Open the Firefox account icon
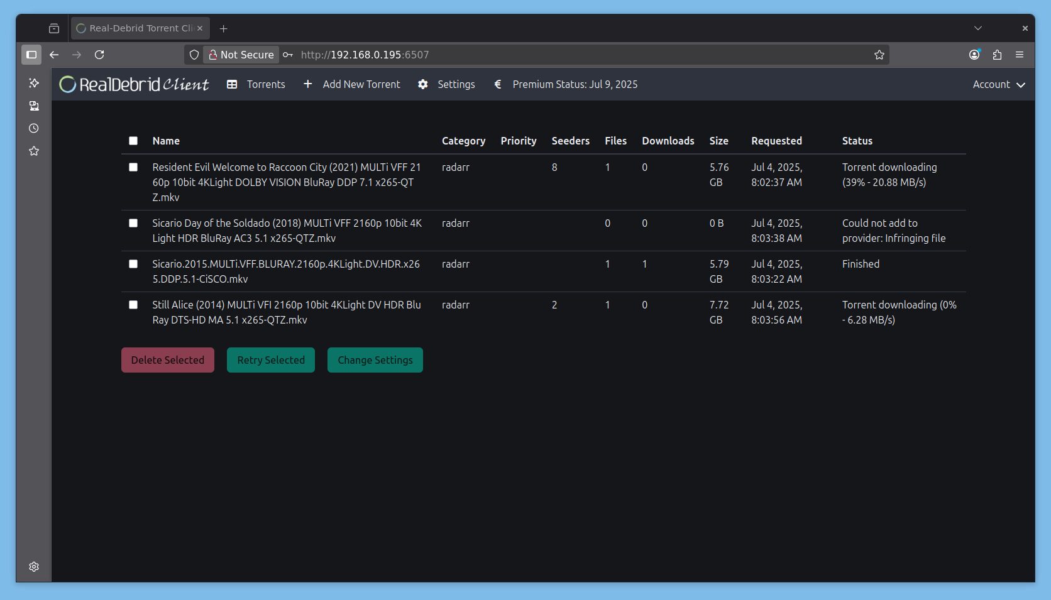1051x600 pixels. tap(974, 55)
